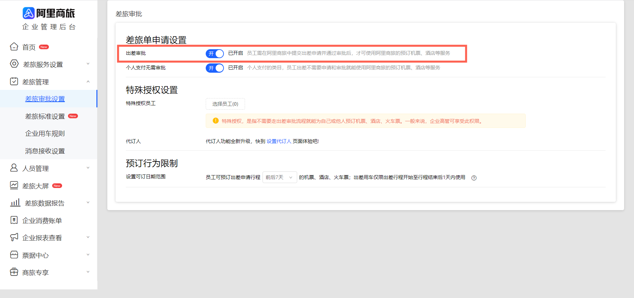The height and width of the screenshot is (298, 634).
Task: Click the 商旅专享 menu label
Action: click(x=35, y=273)
